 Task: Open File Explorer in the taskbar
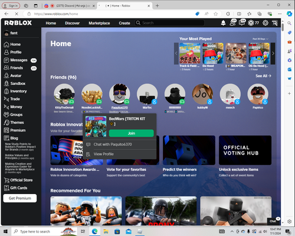pyautogui.click(x=106, y=231)
